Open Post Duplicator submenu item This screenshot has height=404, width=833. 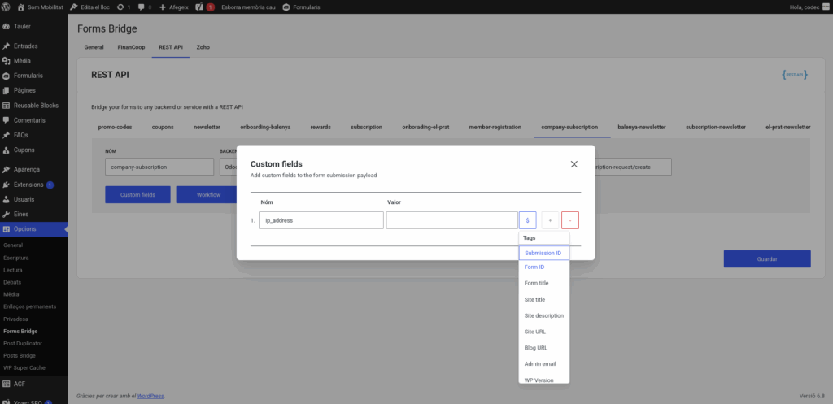[23, 344]
